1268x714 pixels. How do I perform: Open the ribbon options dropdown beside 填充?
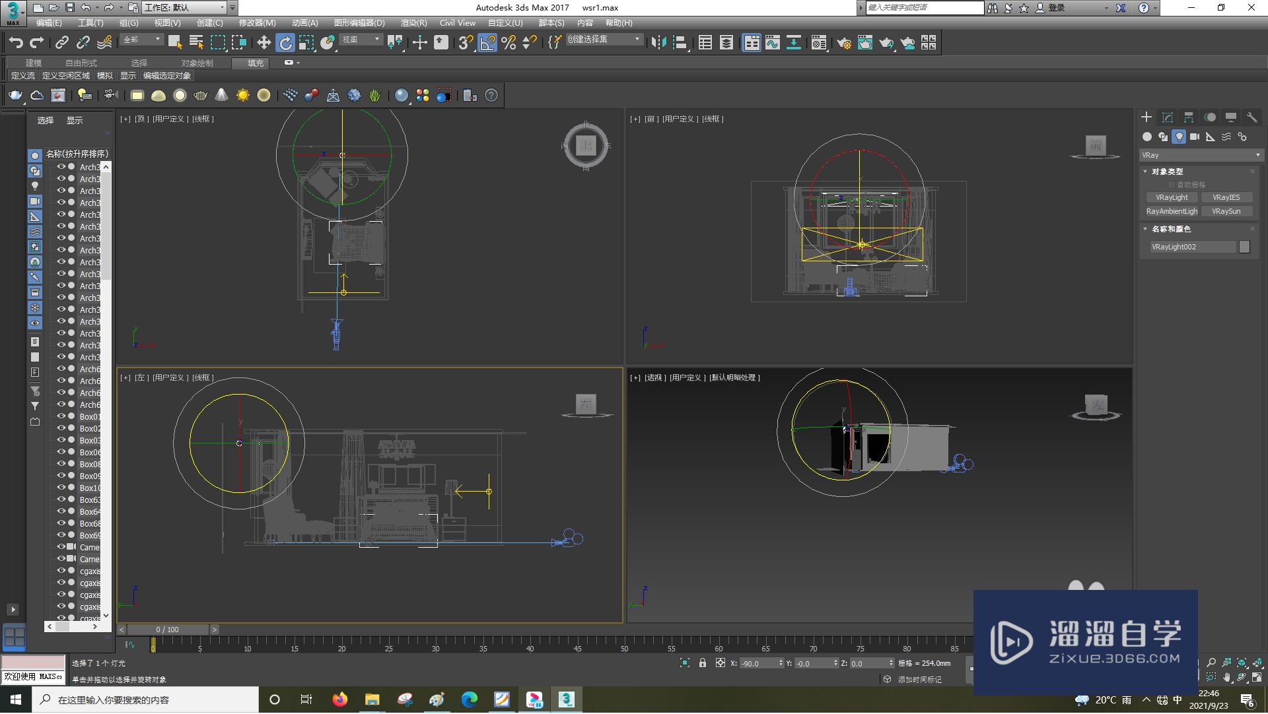291,63
